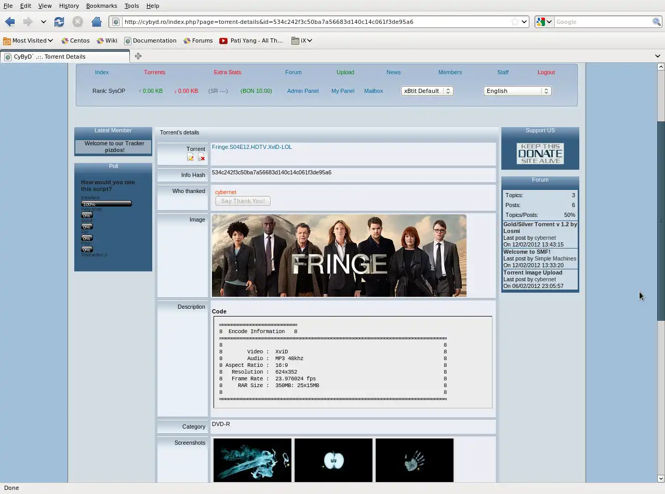Open the View menu
665x494 pixels.
(45, 6)
